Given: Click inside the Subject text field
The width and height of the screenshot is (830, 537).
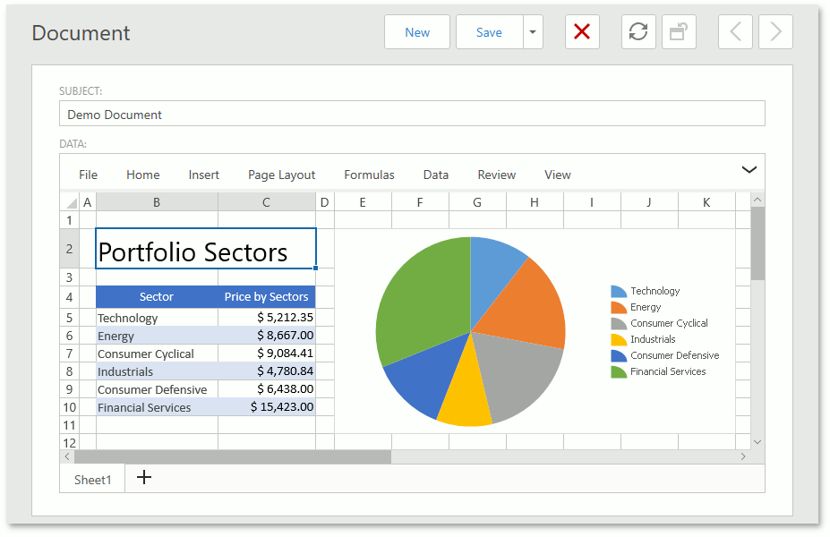Looking at the screenshot, I should point(412,114).
